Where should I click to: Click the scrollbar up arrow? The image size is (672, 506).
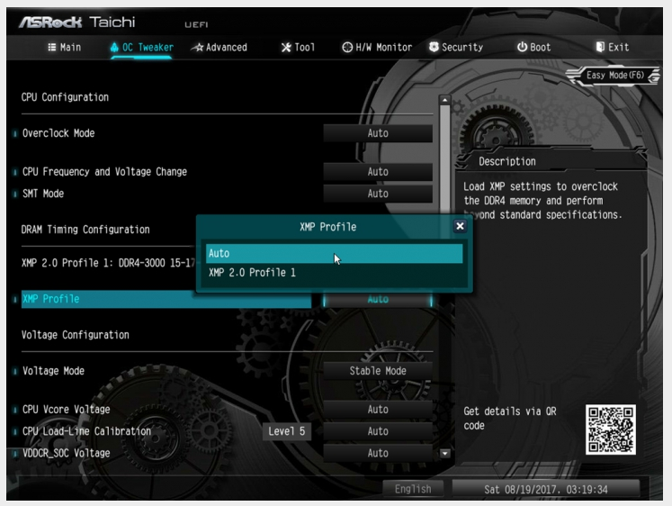445,100
